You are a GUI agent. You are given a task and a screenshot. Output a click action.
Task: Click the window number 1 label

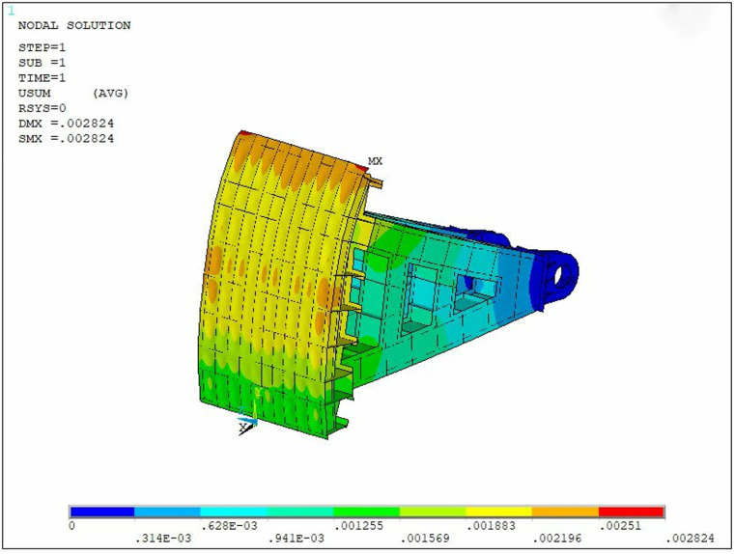[12, 11]
